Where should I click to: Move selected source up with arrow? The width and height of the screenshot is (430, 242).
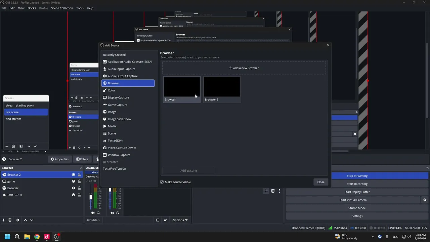coord(25,220)
